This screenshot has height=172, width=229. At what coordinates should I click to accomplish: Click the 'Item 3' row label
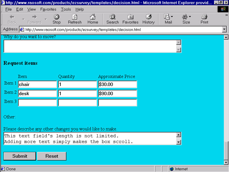10,101
